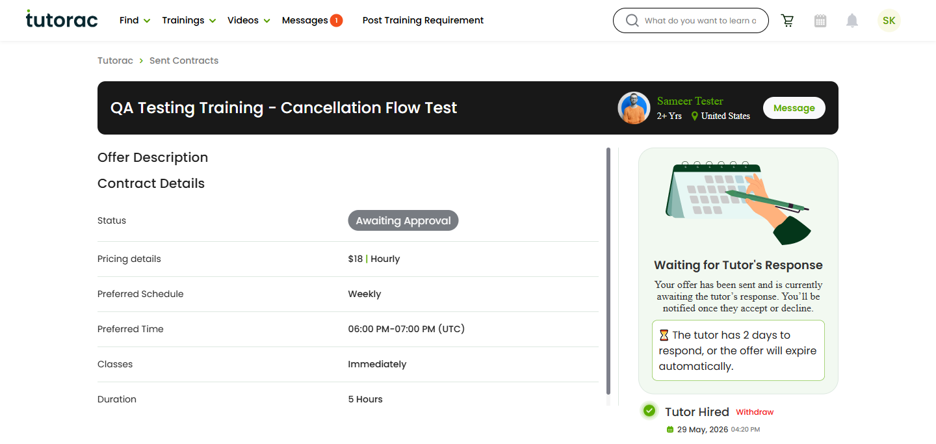Viewport: 936px width, 444px height.
Task: Click the 'Classes' row label
Action: click(115, 364)
